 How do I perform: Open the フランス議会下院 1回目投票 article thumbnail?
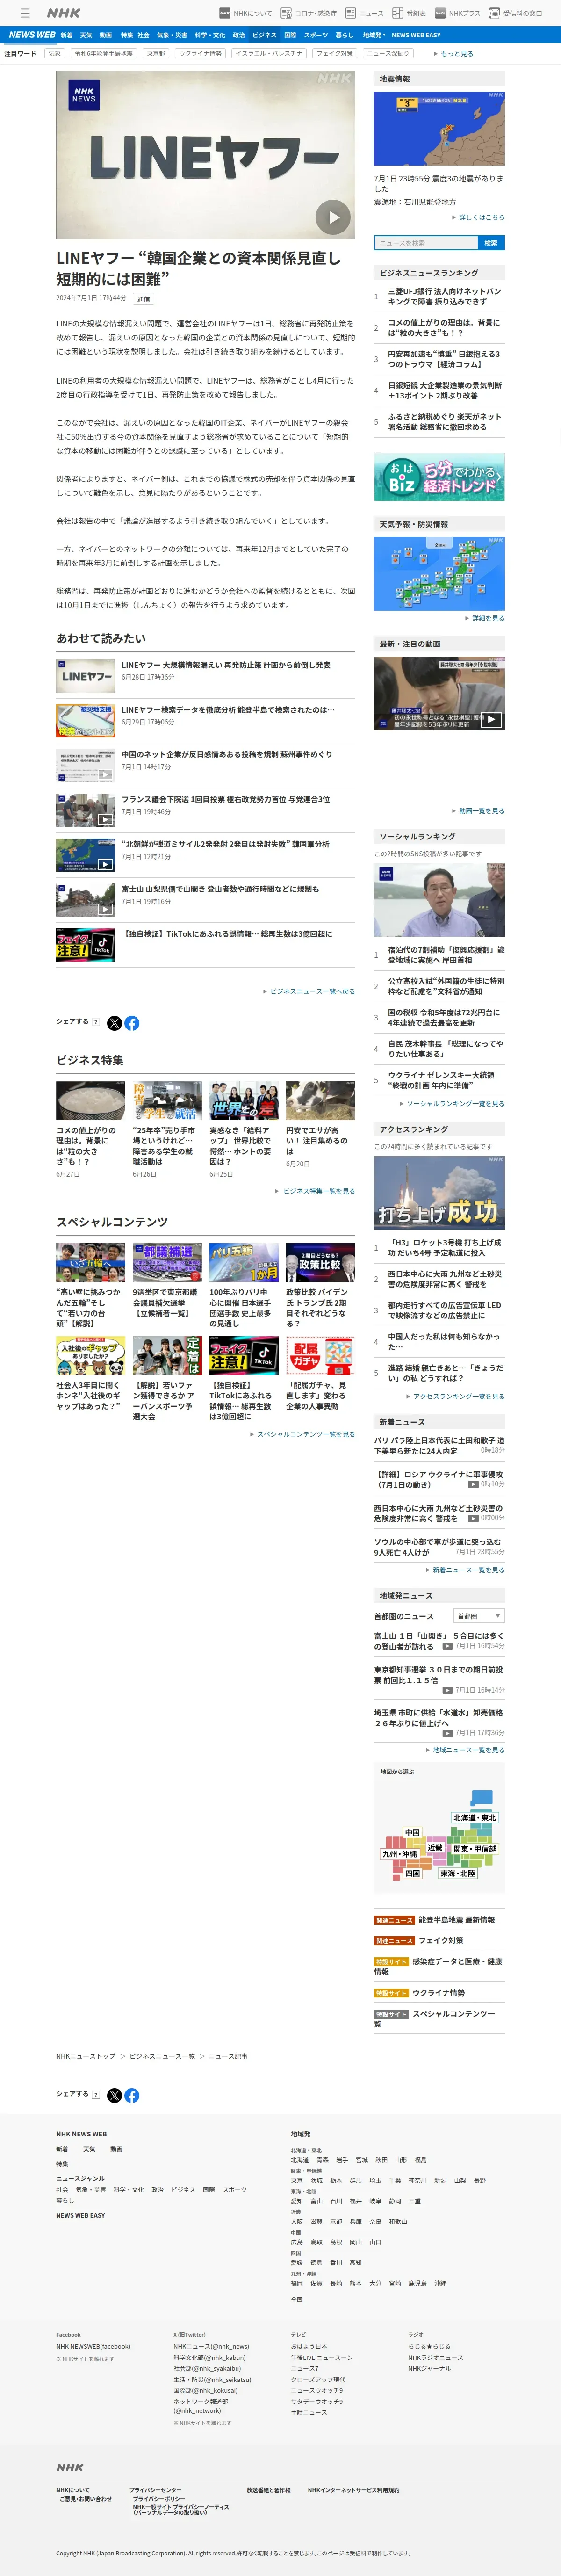coord(85,809)
